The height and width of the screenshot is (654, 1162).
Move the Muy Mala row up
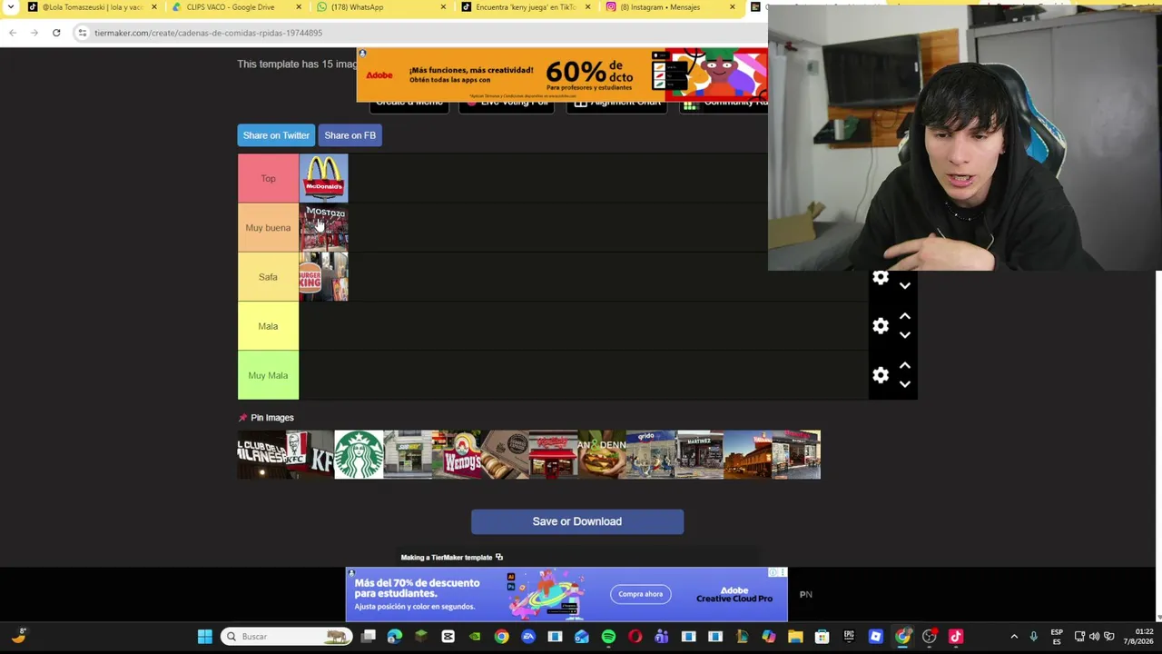(x=905, y=365)
